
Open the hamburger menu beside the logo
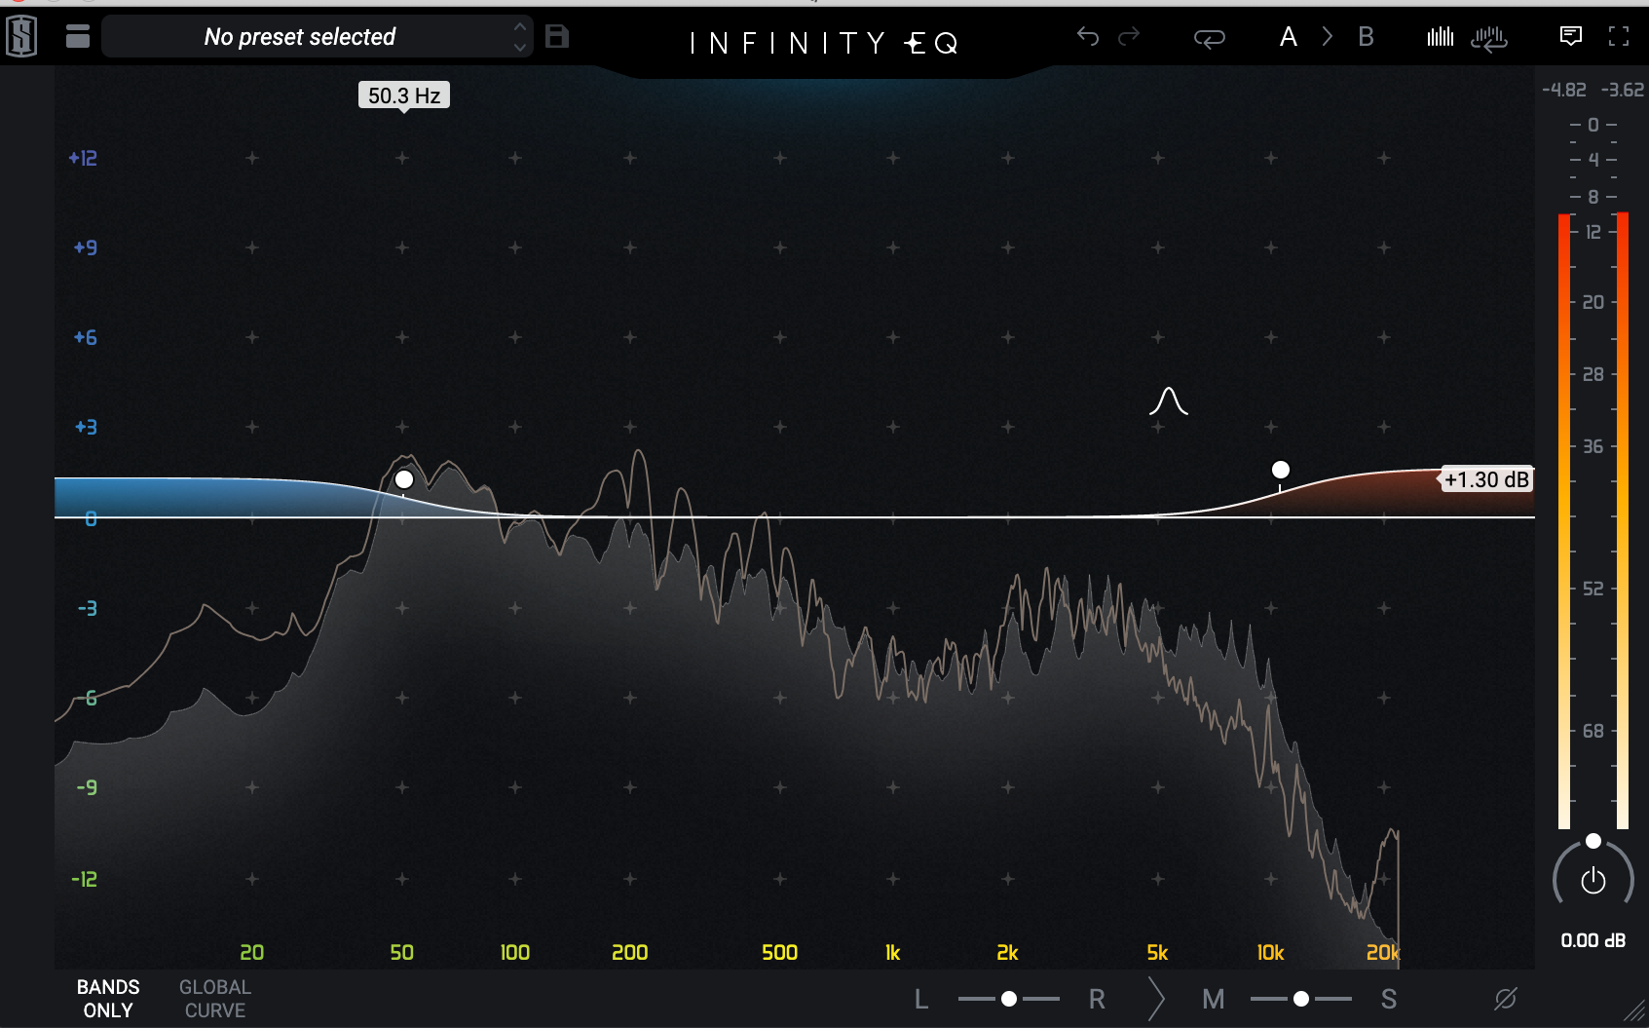click(x=78, y=37)
